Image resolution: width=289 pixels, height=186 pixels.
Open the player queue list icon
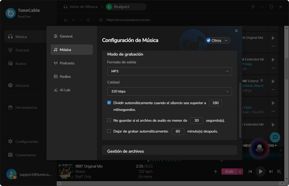coord(279,172)
